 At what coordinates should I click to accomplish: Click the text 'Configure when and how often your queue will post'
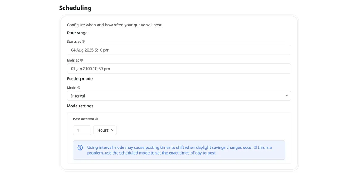(114, 25)
